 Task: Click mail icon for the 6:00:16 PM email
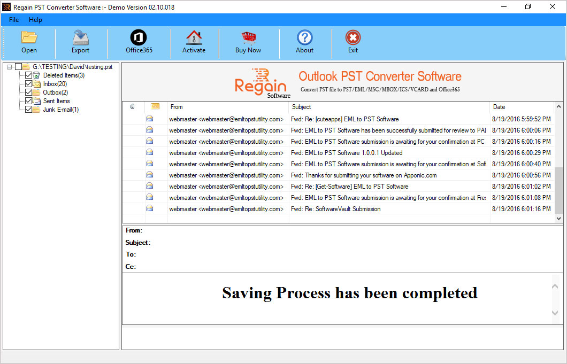pos(149,141)
